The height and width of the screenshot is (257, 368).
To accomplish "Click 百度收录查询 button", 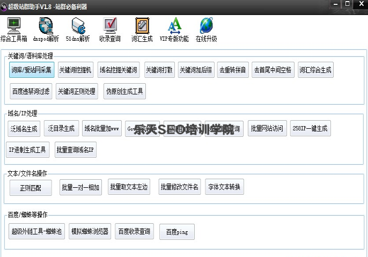I will 134,231.
